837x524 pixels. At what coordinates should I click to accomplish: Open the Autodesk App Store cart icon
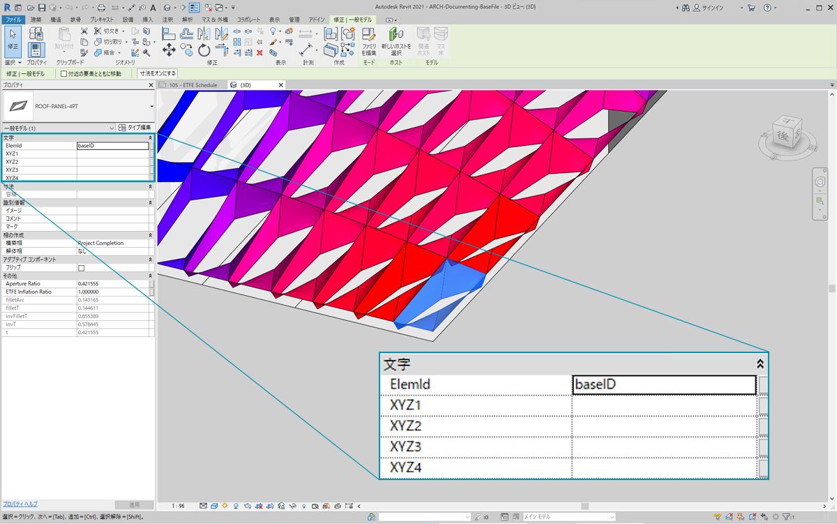click(x=751, y=8)
